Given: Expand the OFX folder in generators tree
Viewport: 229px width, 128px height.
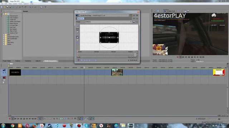Looking at the screenshot, I should (x=4, y=35).
